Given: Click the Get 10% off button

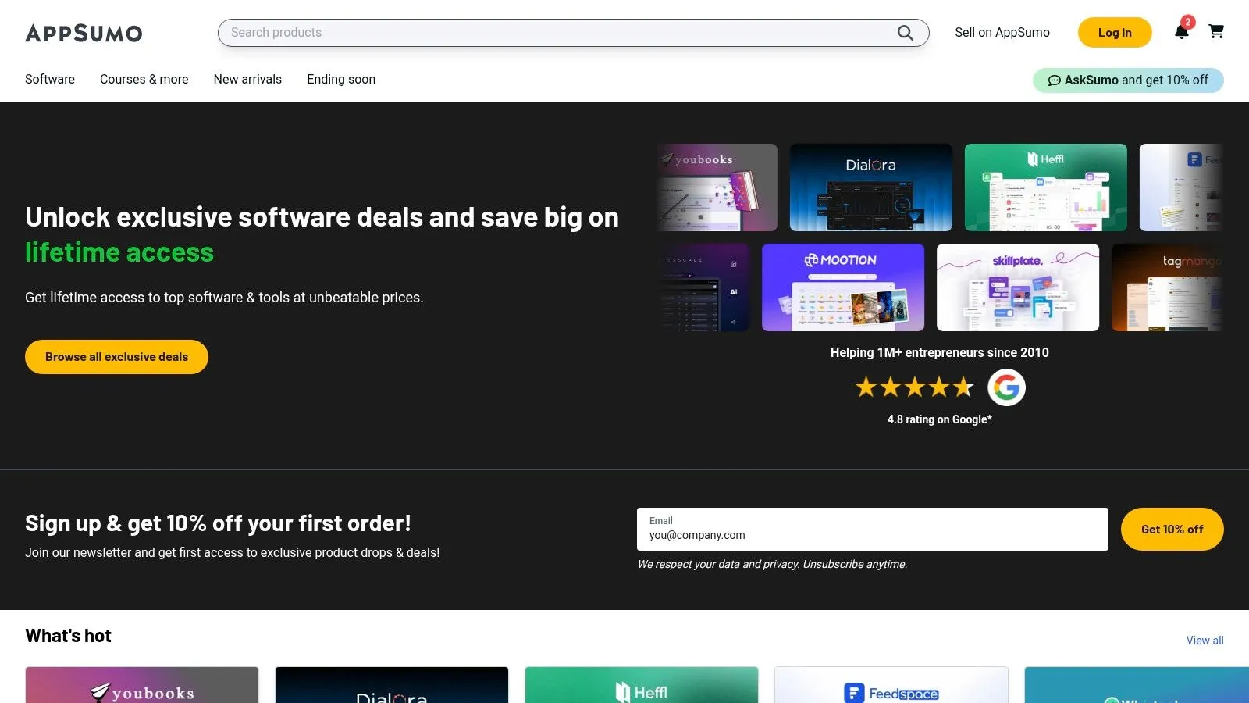Looking at the screenshot, I should [1172, 530].
